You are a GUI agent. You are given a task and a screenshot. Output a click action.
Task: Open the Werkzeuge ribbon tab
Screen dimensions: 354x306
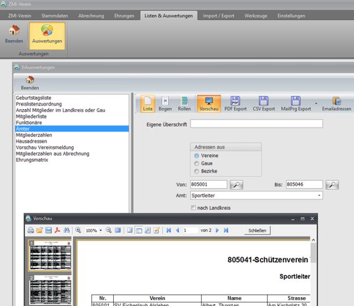(x=256, y=16)
